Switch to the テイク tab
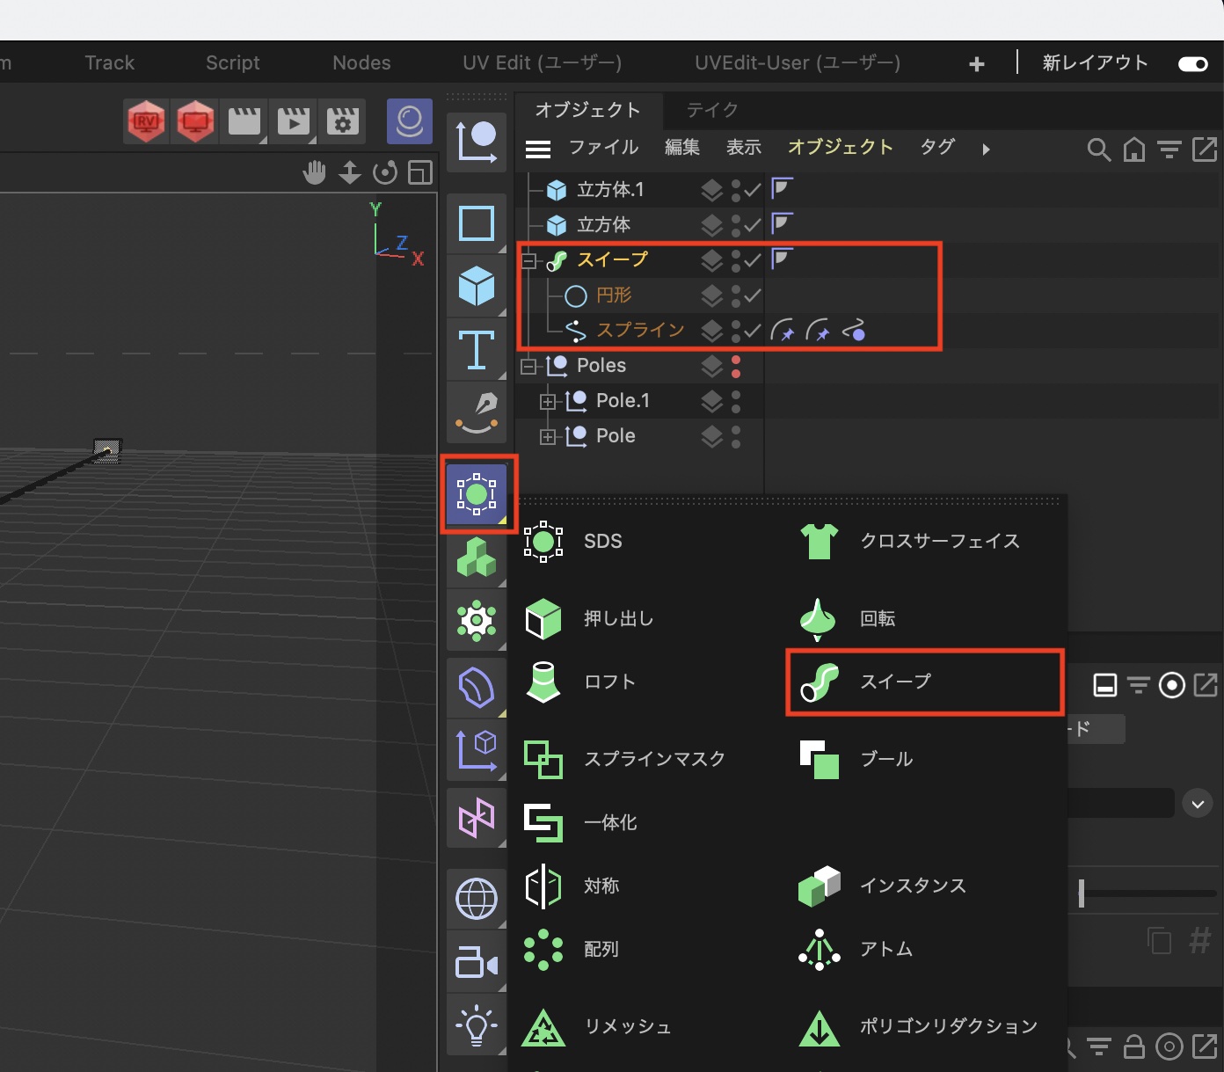 tap(711, 110)
